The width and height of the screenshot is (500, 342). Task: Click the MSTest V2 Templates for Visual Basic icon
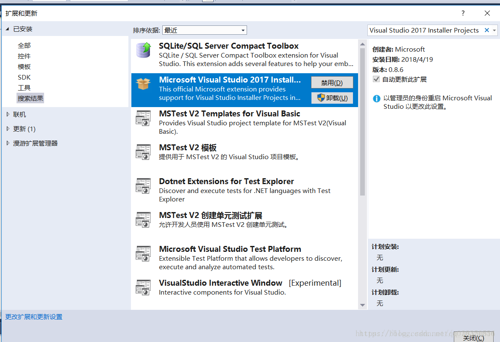[x=143, y=118]
